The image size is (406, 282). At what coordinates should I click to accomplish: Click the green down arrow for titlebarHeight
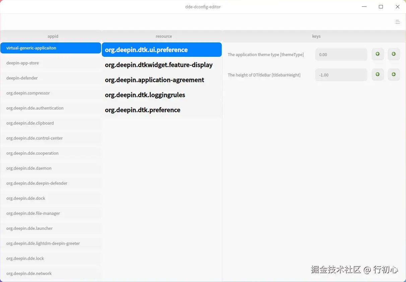[x=394, y=75]
